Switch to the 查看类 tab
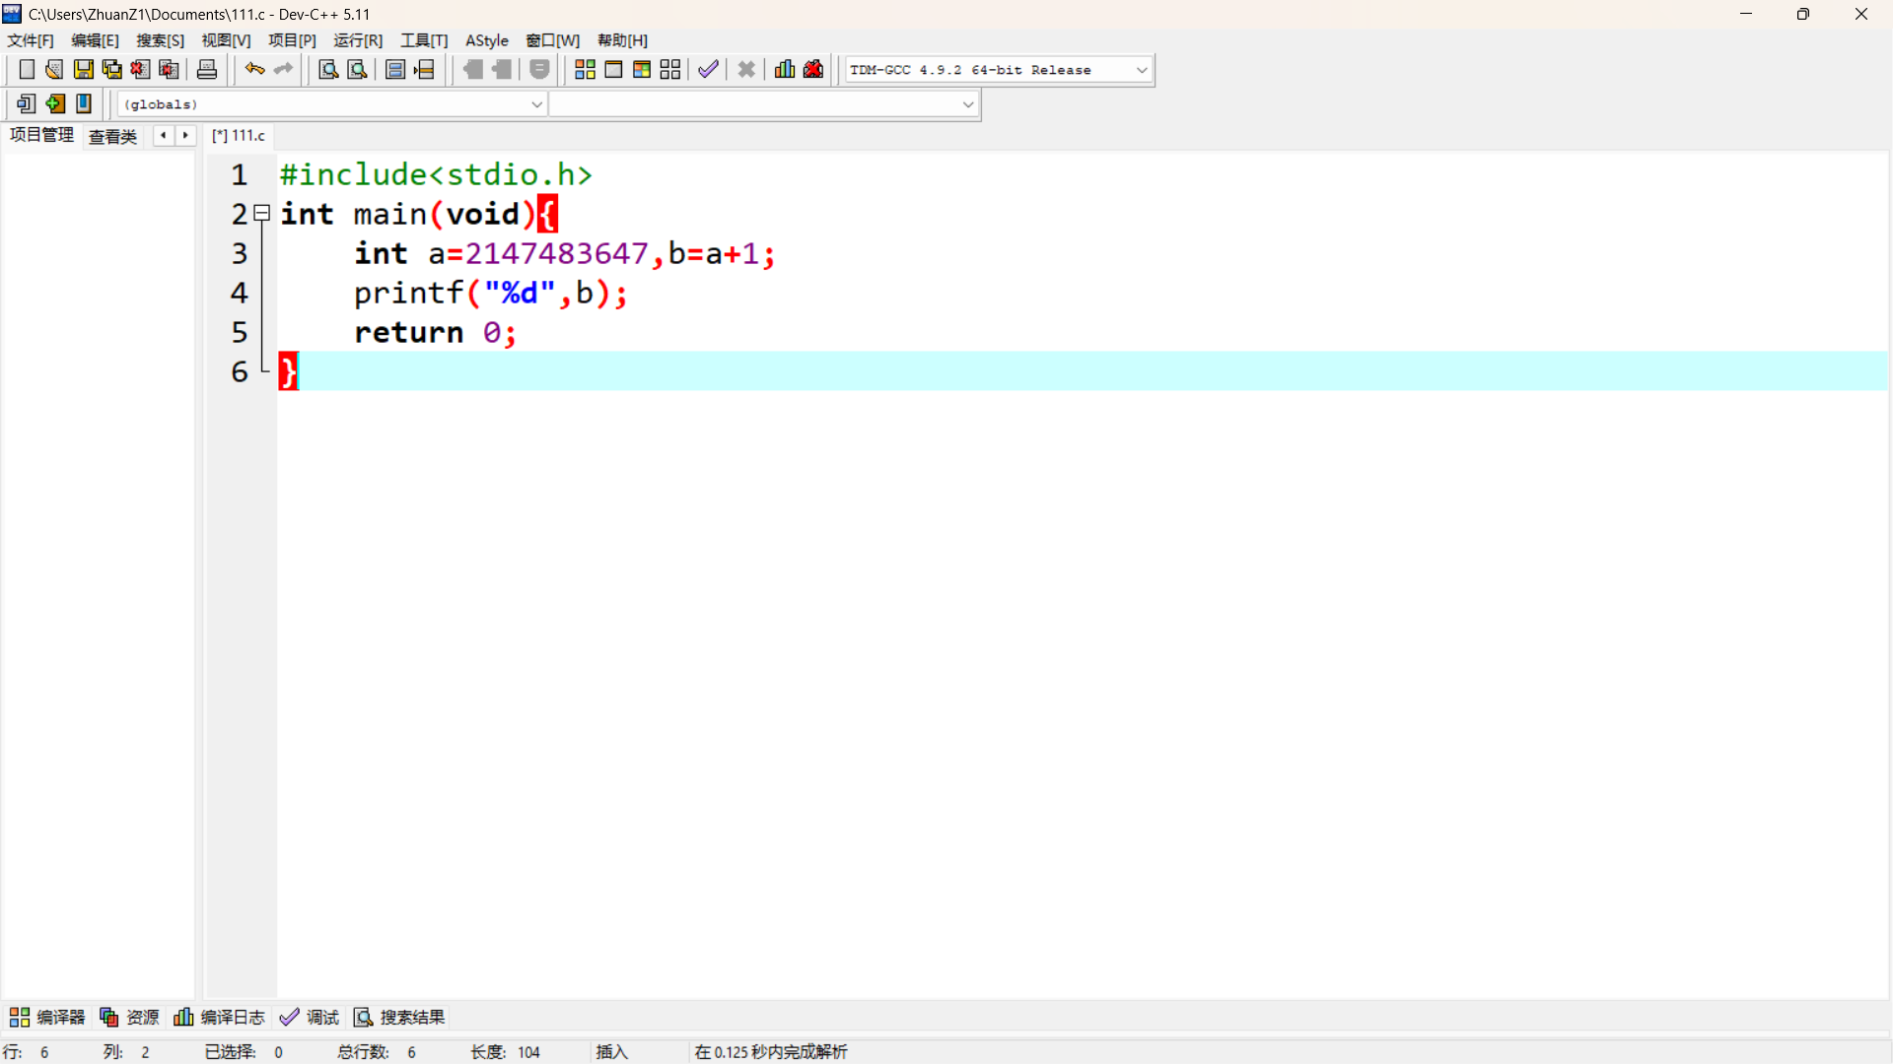 pyautogui.click(x=112, y=136)
